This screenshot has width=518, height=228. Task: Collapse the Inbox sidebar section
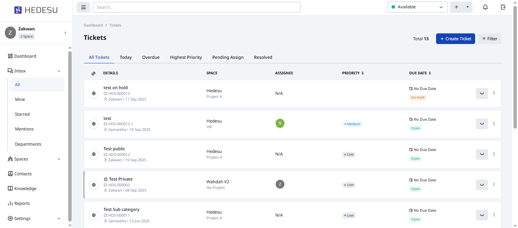click(59, 71)
